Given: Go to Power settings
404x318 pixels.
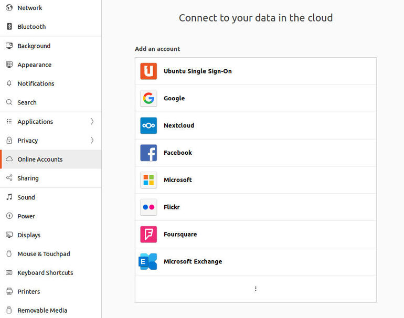Looking at the screenshot, I should coord(51,216).
